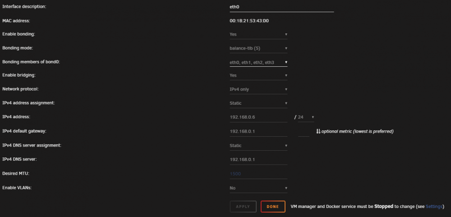The width and height of the screenshot is (451, 217).
Task: Click the IPv4 default gateway field
Action: (x=258, y=132)
